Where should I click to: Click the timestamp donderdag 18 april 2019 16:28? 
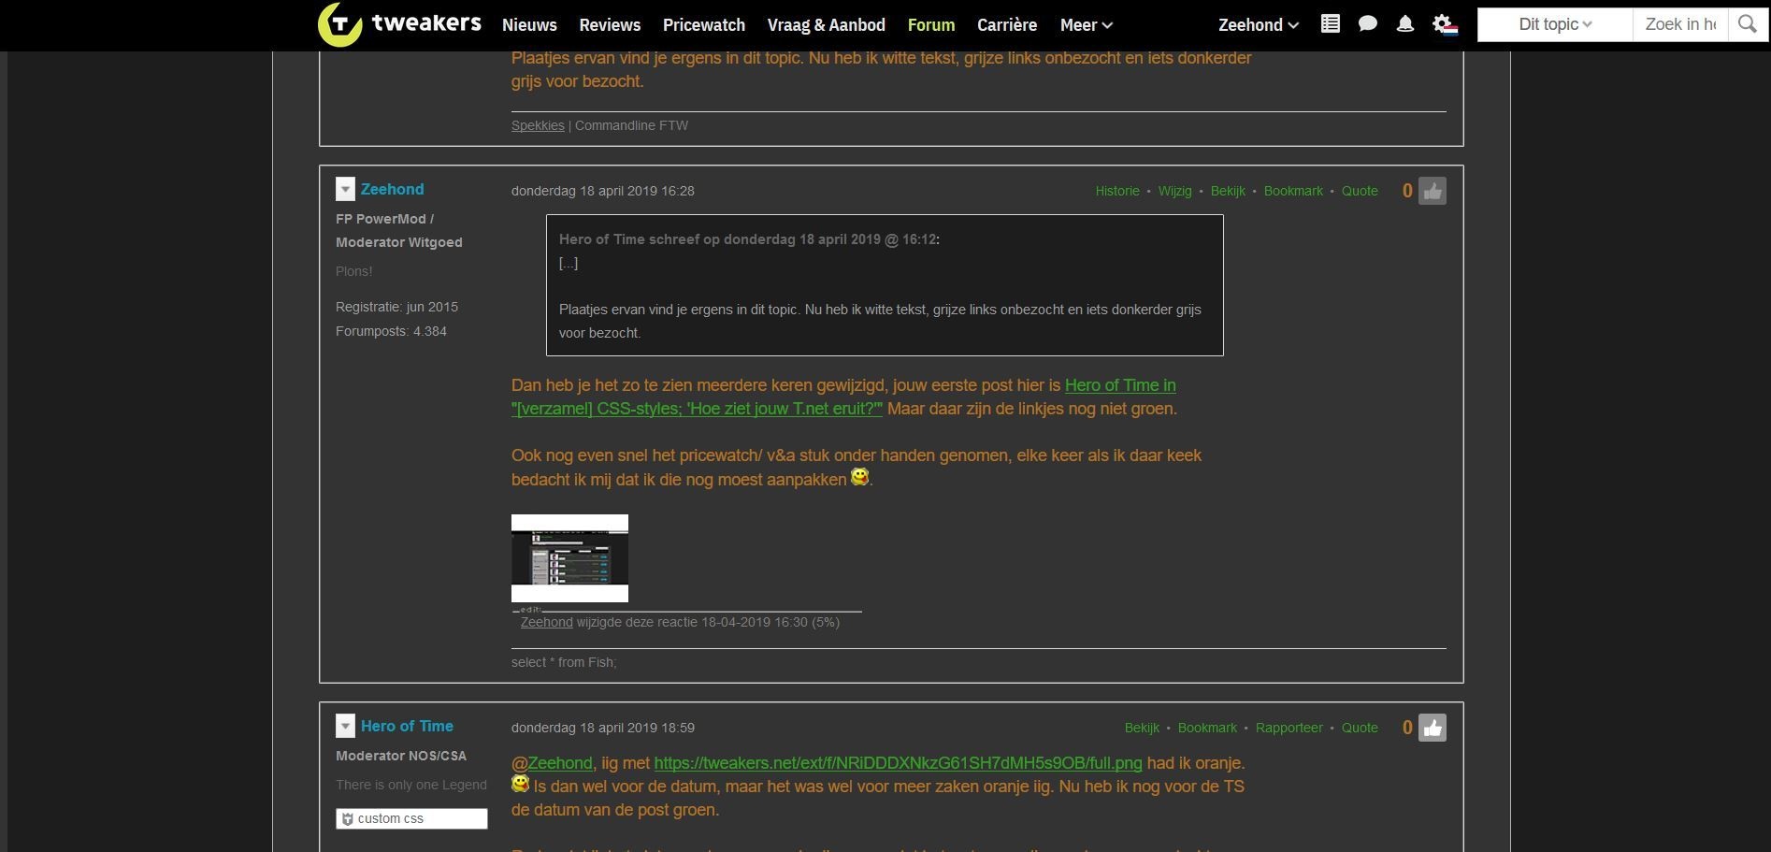[603, 191]
